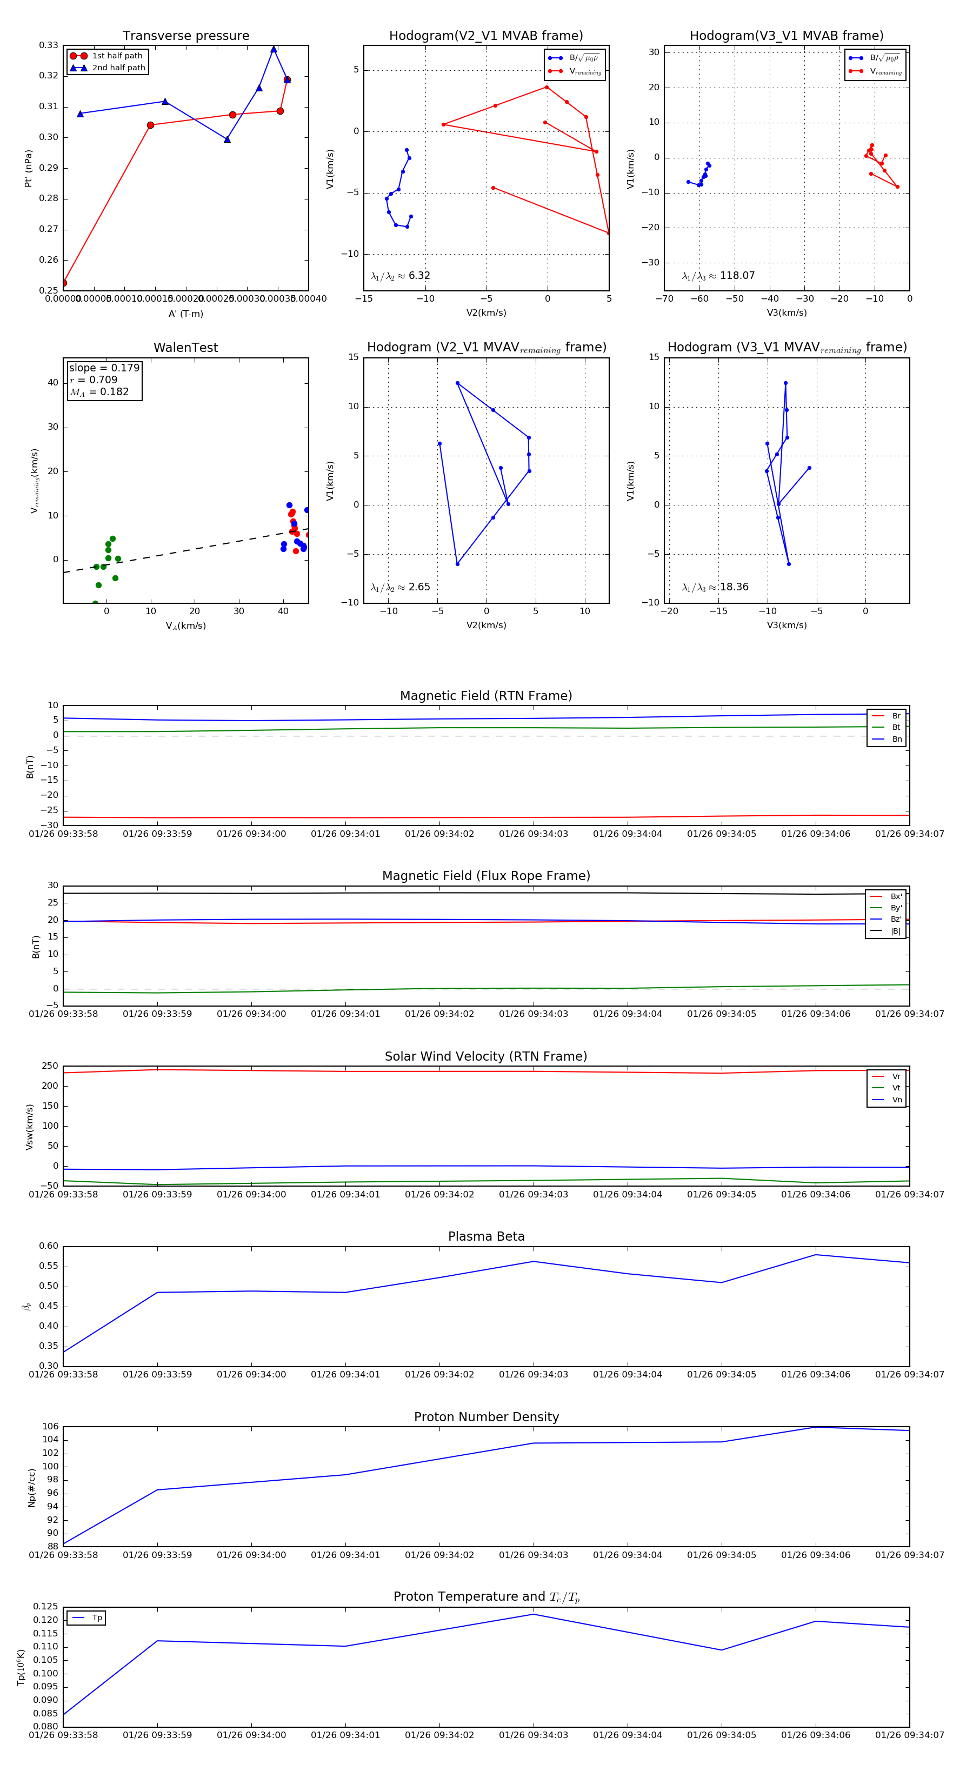Click the 'Tp(10^6K)' y-axis label
Image resolution: width=973 pixels, height=1784 pixels.
21,1668
